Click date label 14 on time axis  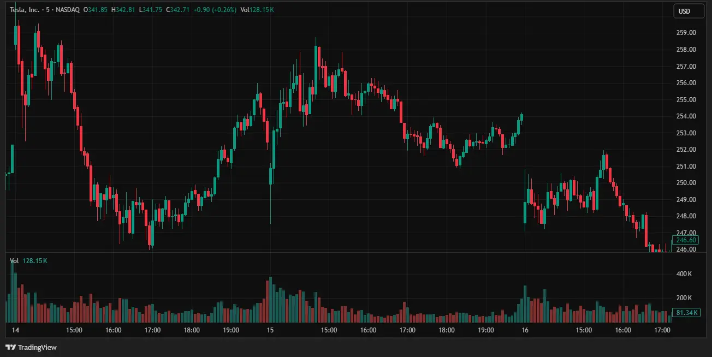pos(15,330)
